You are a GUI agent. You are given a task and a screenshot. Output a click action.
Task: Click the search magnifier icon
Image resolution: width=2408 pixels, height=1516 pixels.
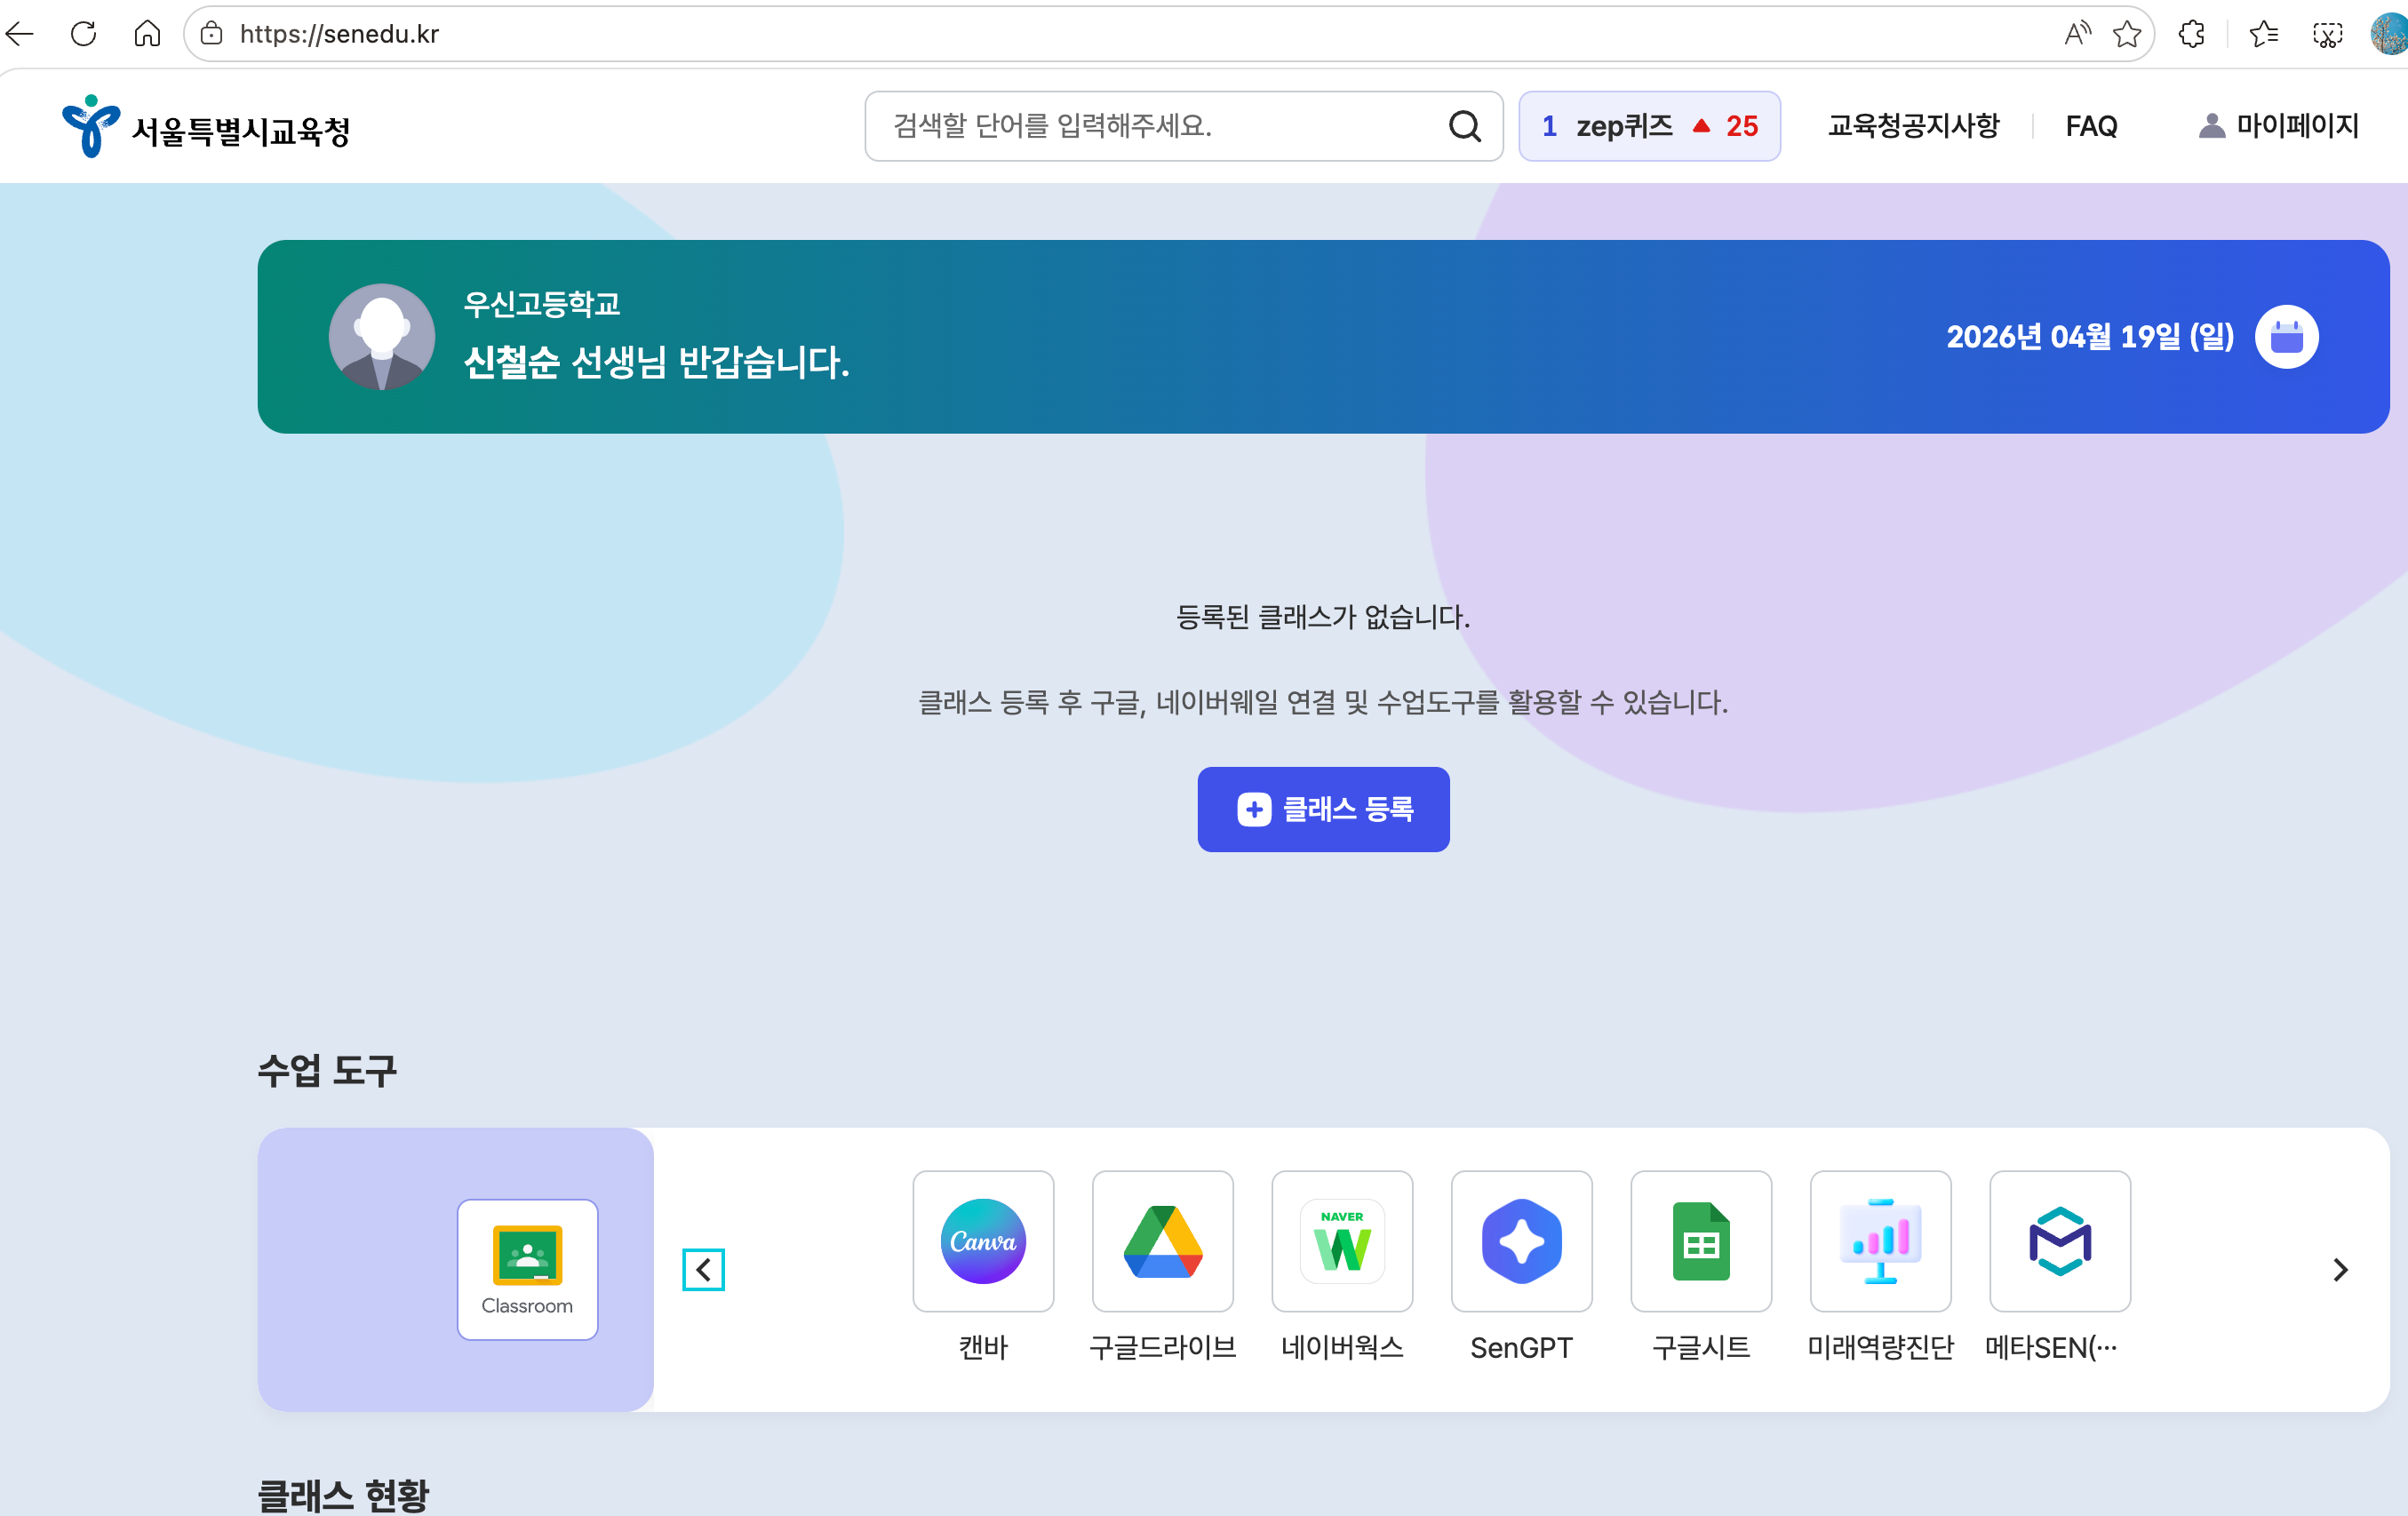[1464, 126]
